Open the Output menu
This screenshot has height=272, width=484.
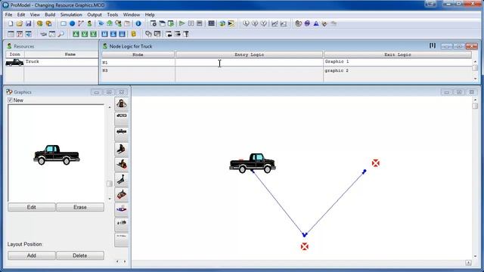pos(95,14)
